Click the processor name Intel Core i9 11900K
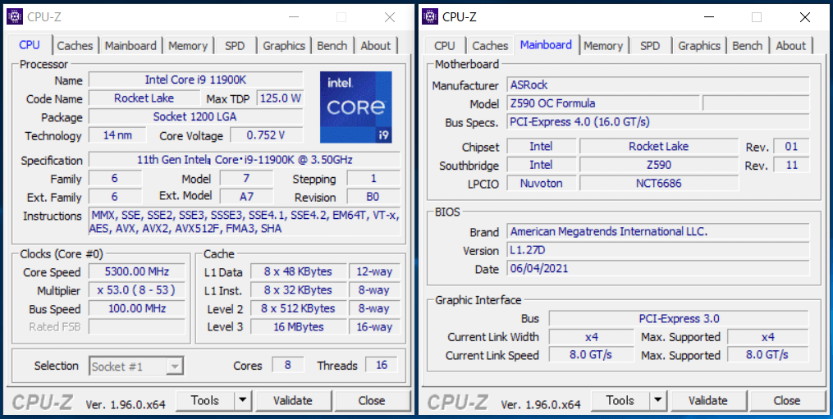This screenshot has width=833, height=419. pos(196,80)
